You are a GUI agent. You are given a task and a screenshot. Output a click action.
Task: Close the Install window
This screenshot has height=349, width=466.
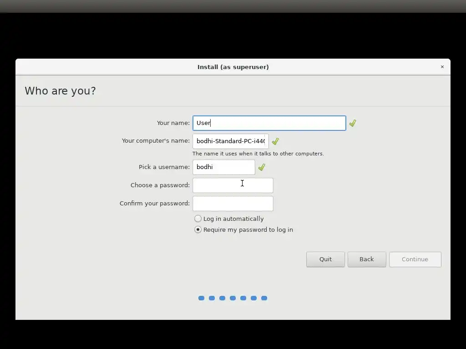442,67
